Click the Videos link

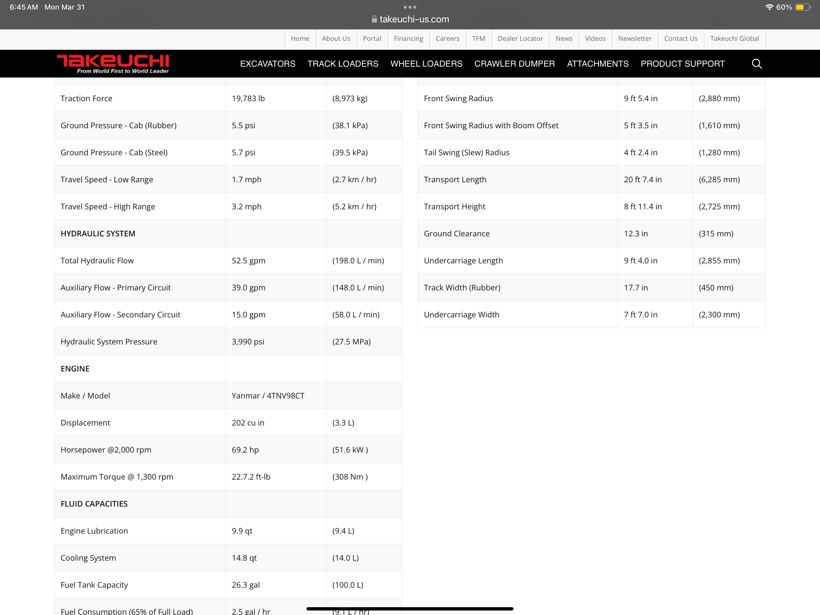tap(595, 38)
